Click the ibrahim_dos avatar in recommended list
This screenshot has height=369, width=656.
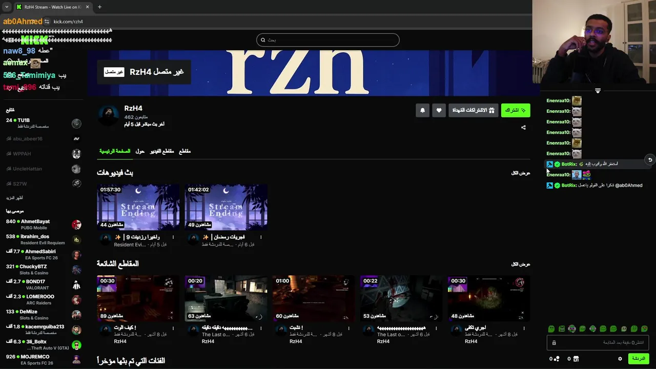76,239
